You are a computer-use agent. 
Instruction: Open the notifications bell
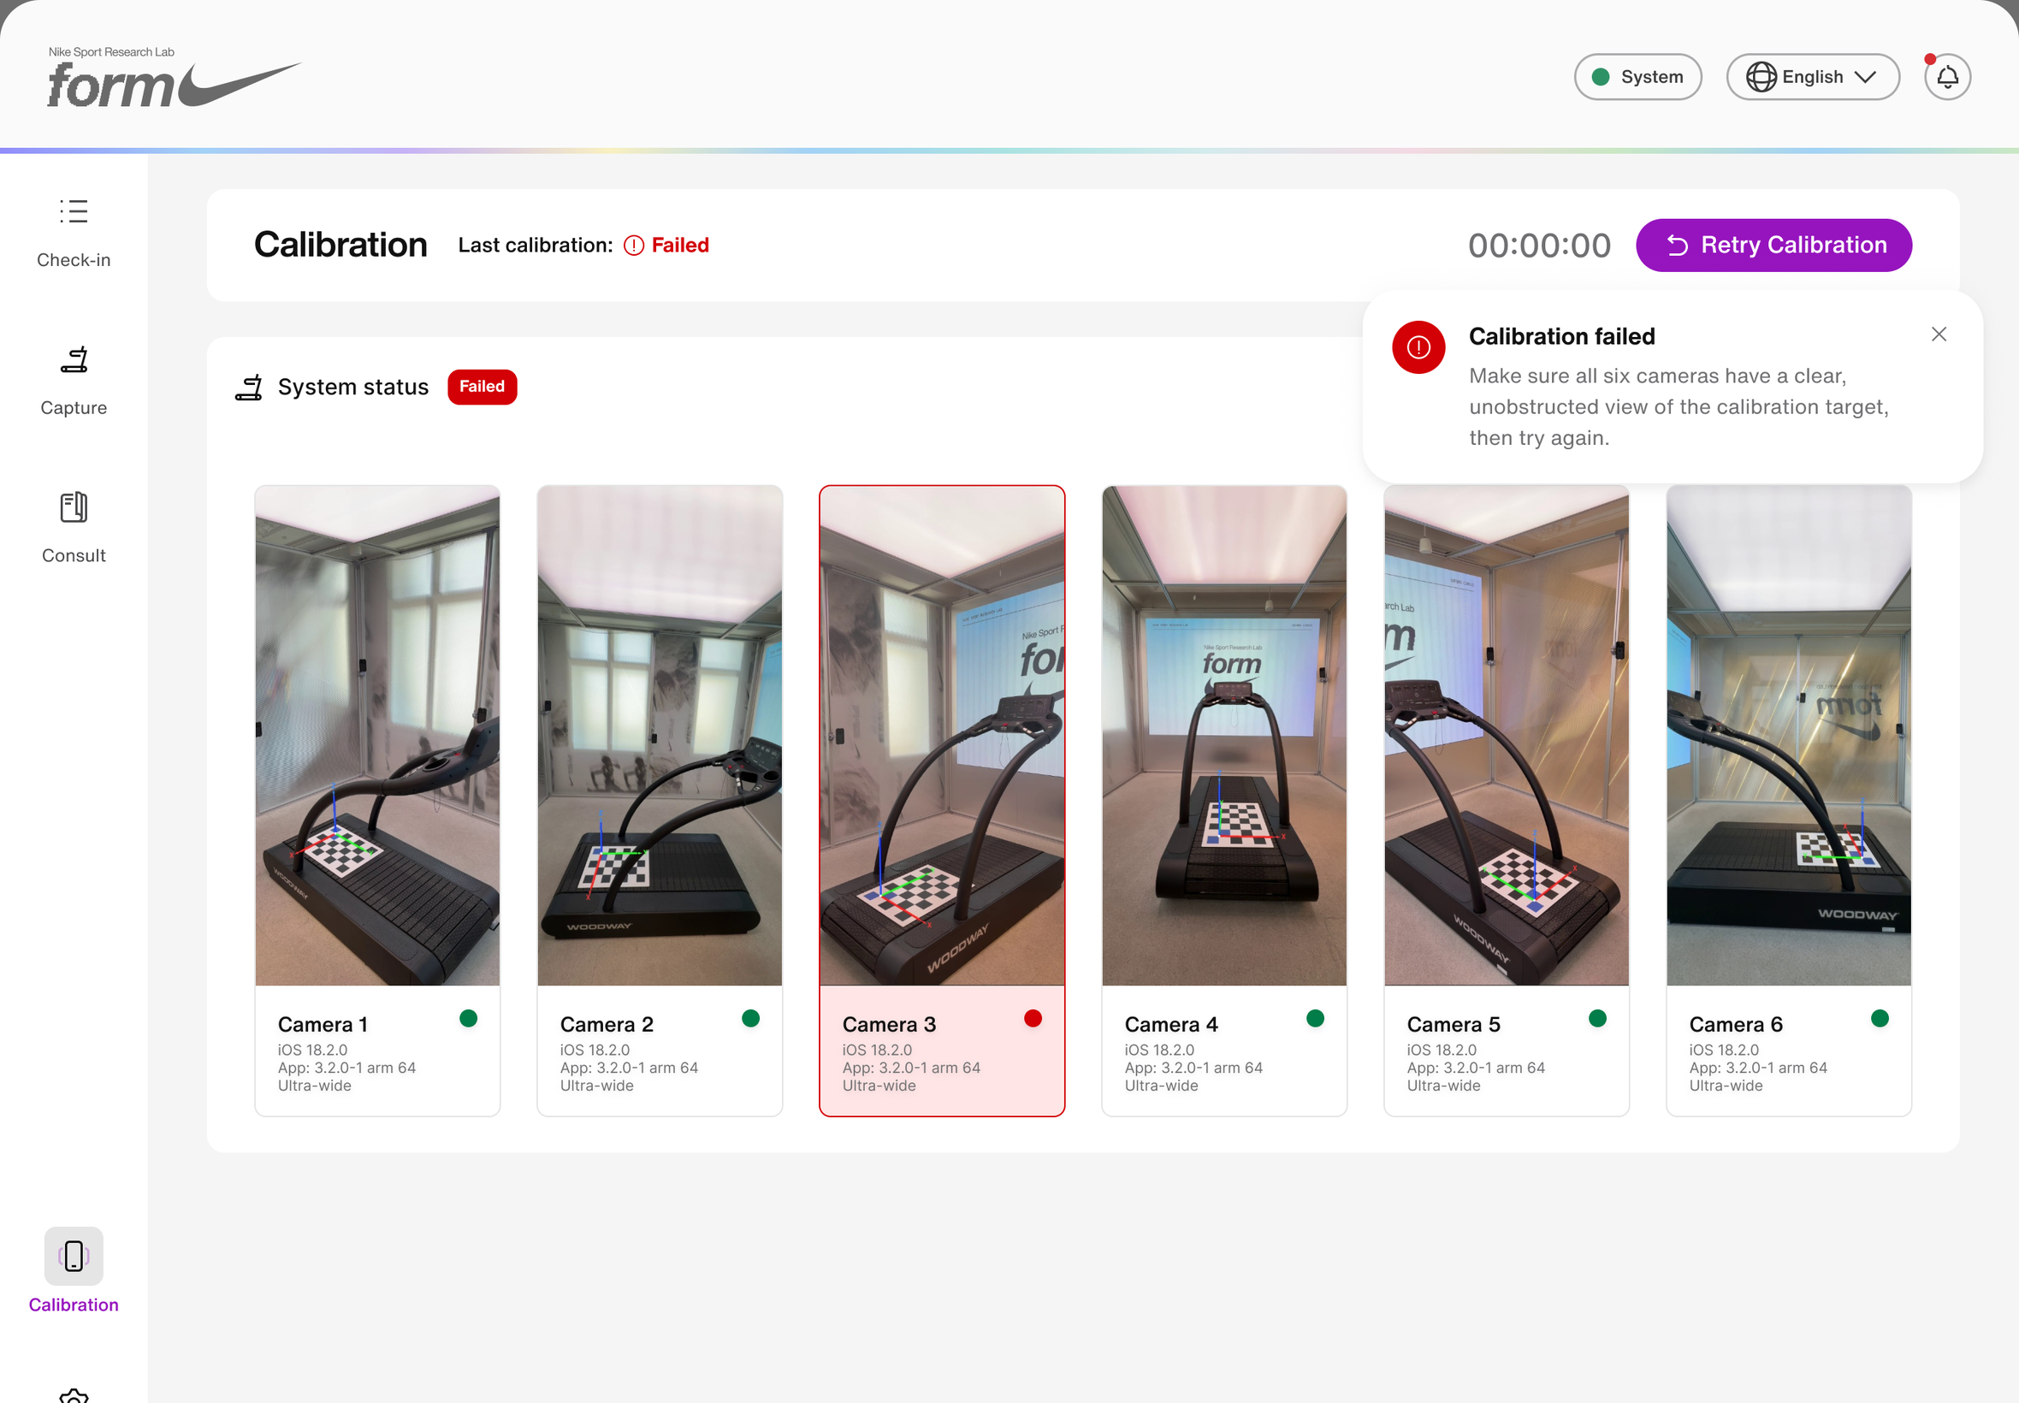point(1947,77)
